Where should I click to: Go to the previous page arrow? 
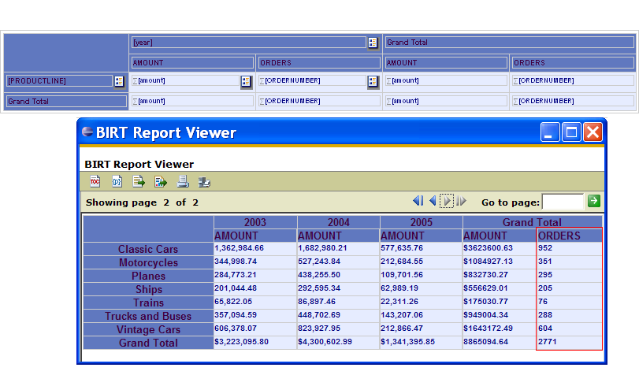[x=433, y=202]
